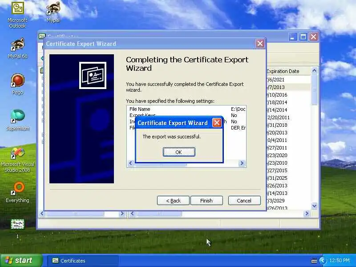Click vertical scrollbar thumb in Certificates list
The width and height of the screenshot is (356, 267).
click(314, 89)
